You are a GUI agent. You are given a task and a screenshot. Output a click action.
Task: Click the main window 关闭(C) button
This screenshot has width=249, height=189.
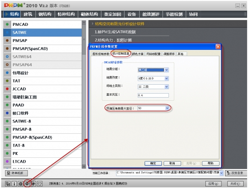[235, 184]
